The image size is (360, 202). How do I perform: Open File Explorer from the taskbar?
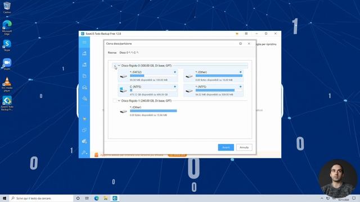pyautogui.click(x=106, y=198)
